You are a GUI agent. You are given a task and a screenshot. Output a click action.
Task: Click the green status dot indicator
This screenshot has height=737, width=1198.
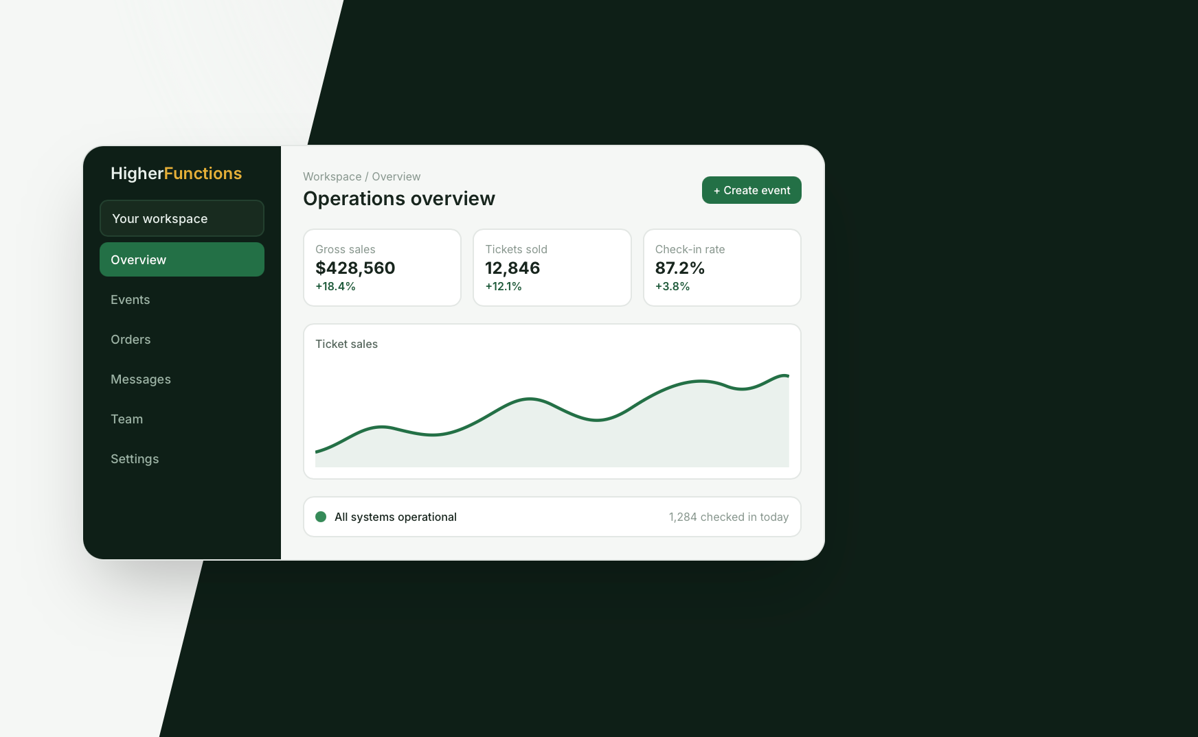coord(321,517)
